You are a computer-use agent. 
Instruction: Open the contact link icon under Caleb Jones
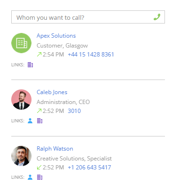click(30, 121)
